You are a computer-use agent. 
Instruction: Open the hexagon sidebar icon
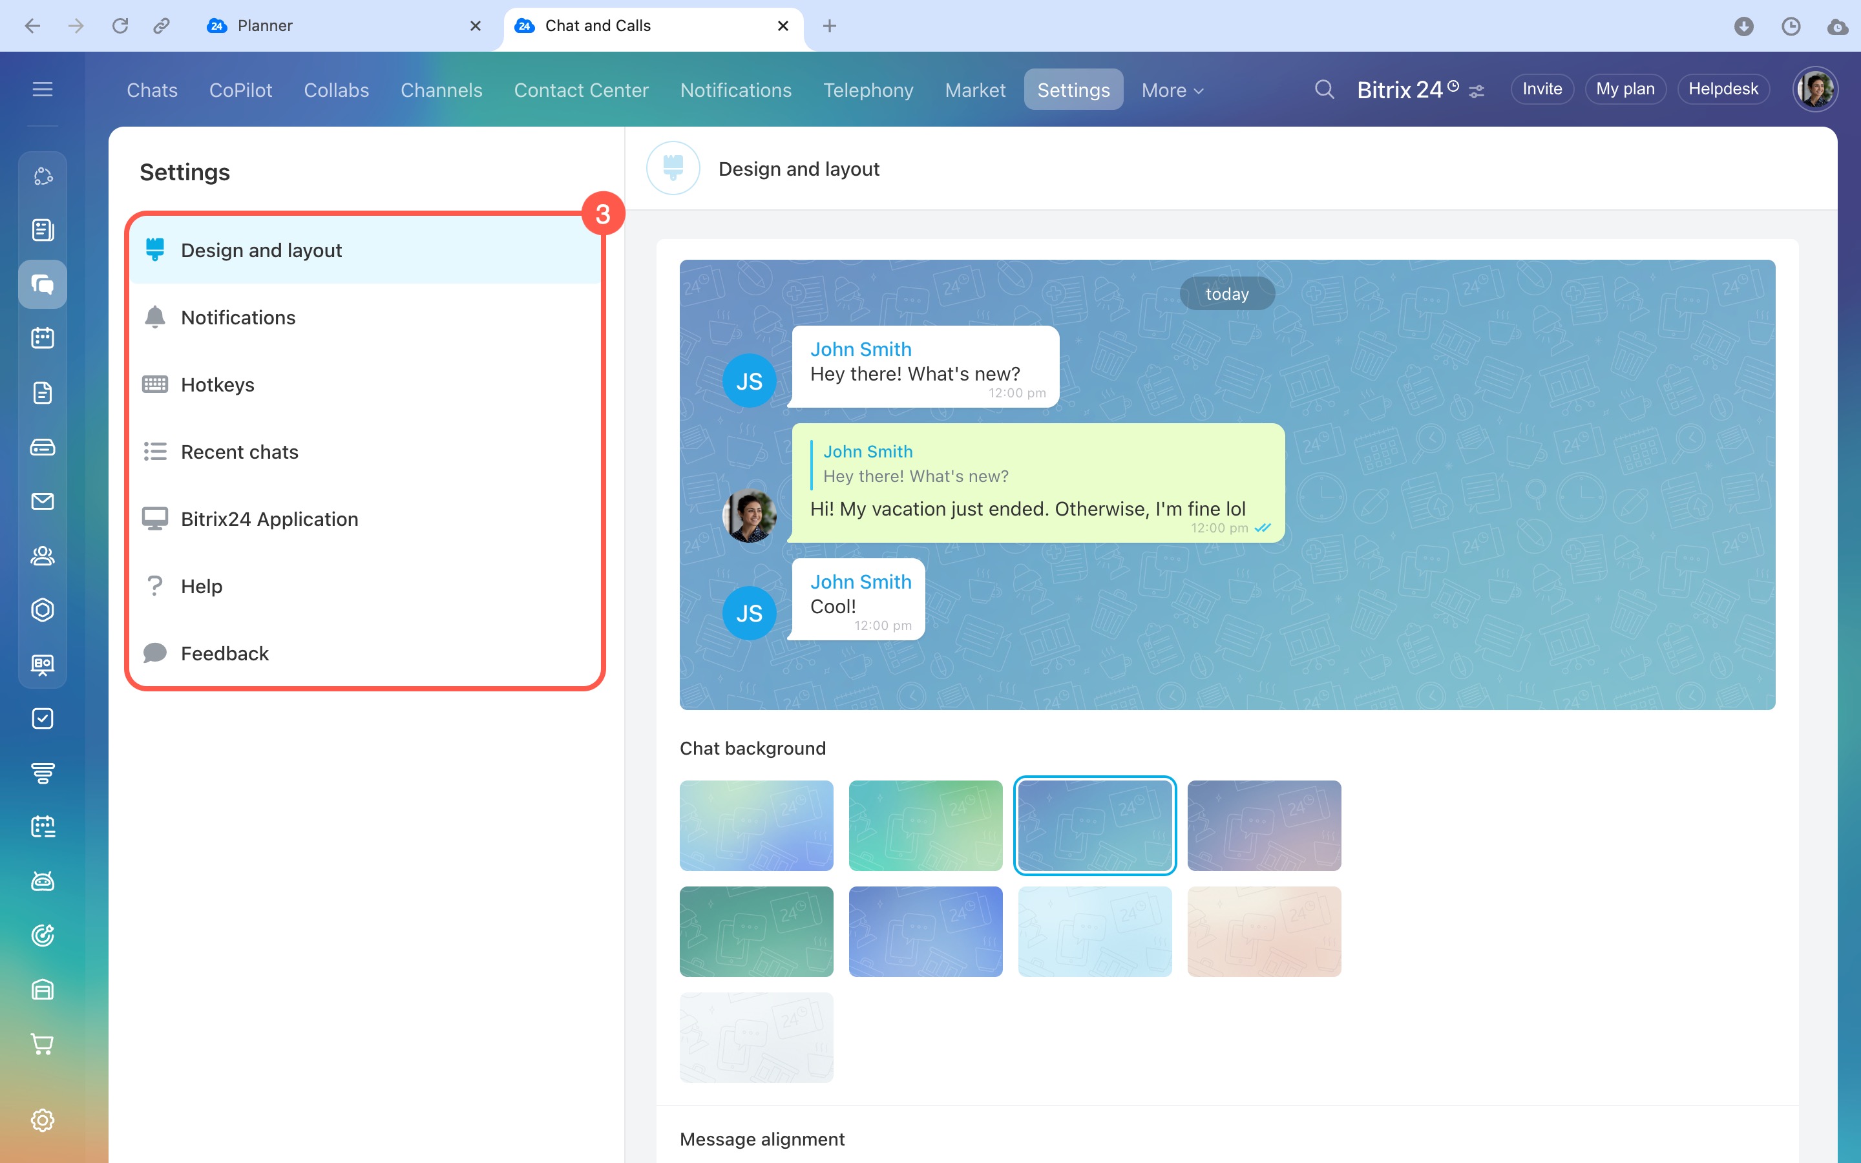[x=42, y=610]
